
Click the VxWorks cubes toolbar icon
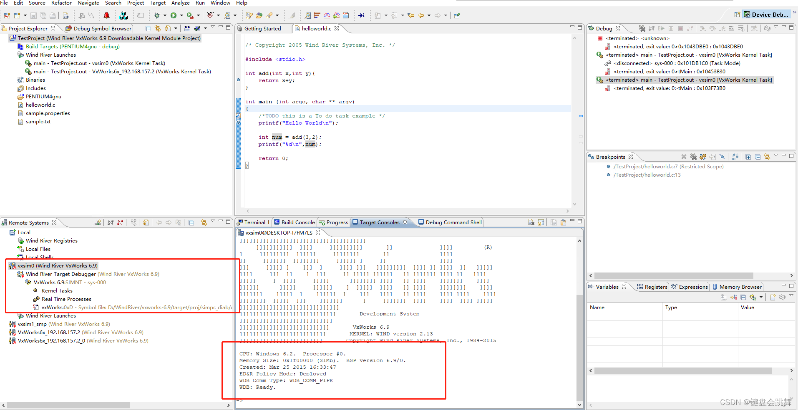tap(123, 15)
